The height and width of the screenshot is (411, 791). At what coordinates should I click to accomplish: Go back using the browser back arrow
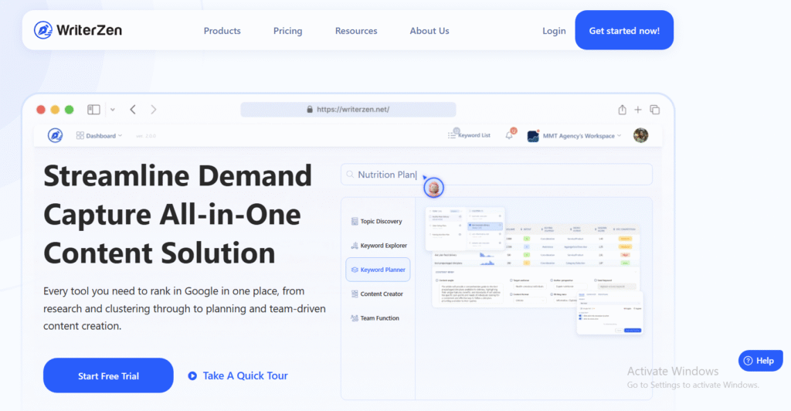coord(133,110)
